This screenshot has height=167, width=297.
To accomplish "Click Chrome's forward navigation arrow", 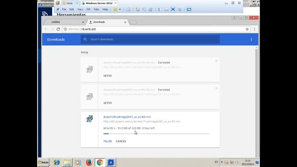I will pos(52,29).
